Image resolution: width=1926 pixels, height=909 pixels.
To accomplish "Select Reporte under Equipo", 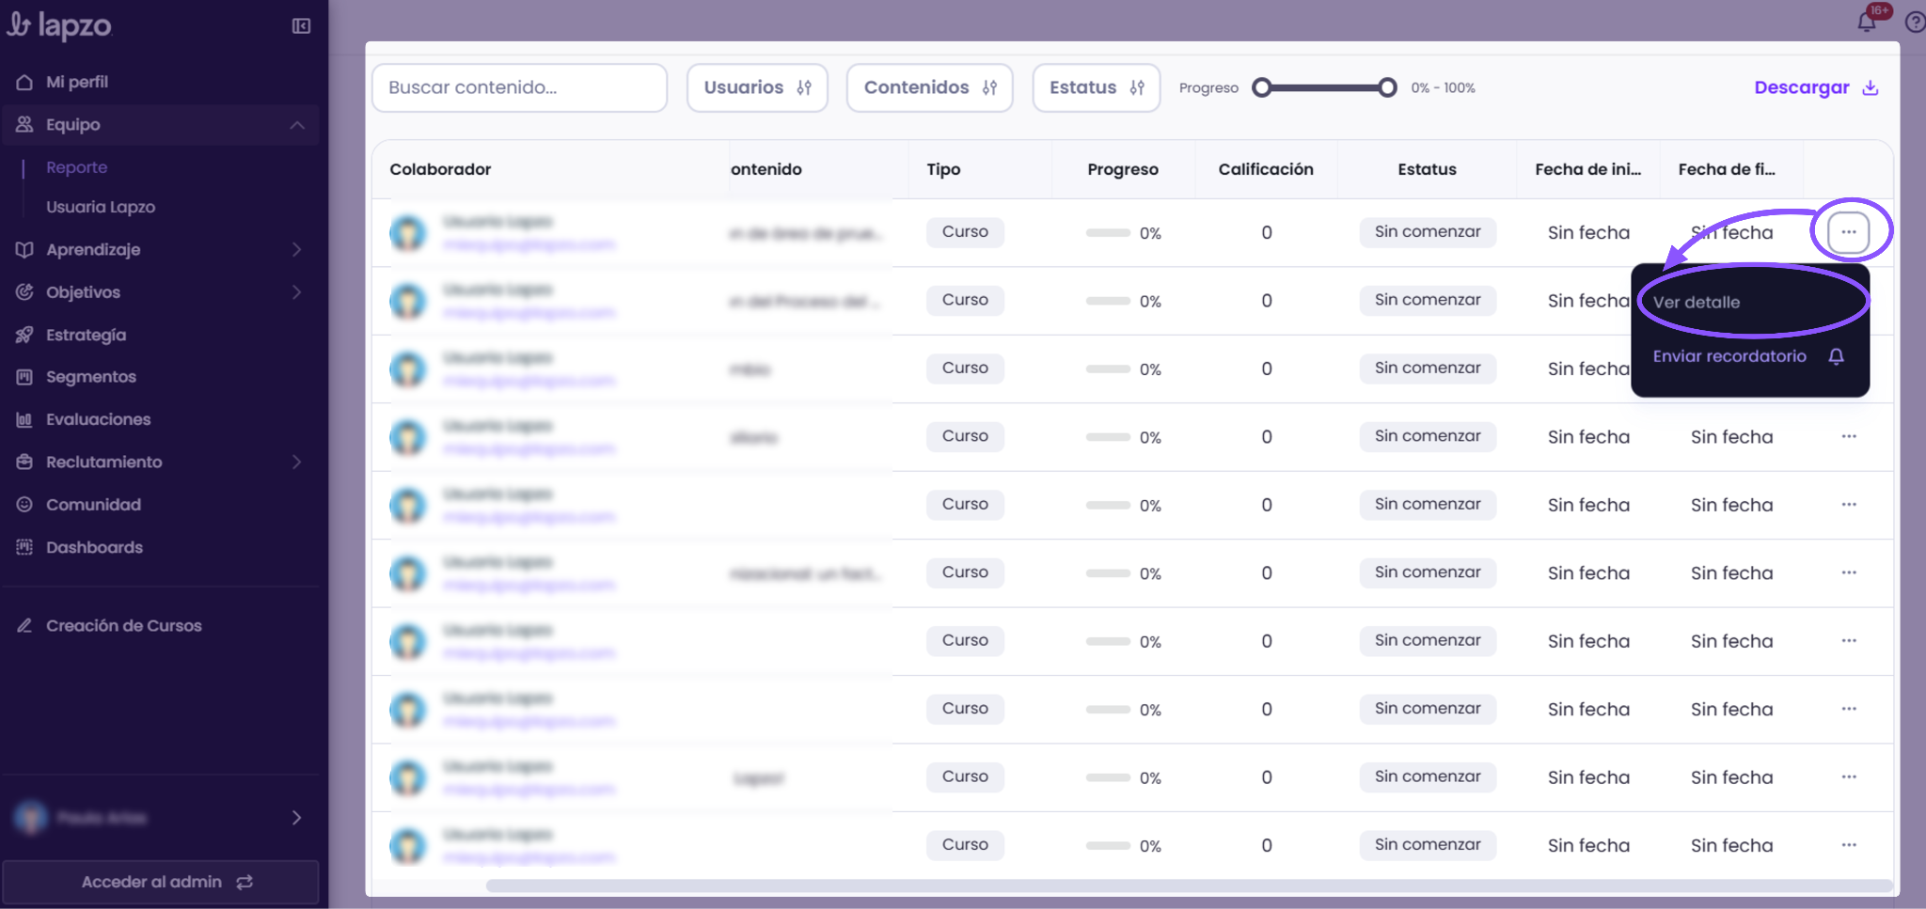I will tap(77, 167).
